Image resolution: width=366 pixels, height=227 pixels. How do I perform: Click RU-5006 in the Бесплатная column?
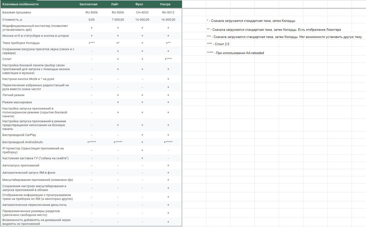91,13
